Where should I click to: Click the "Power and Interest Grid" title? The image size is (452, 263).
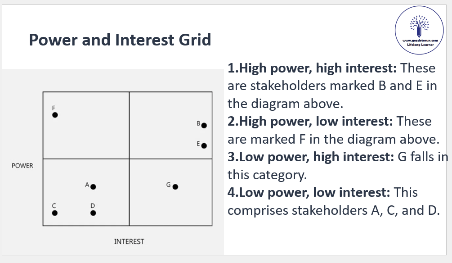(x=120, y=40)
